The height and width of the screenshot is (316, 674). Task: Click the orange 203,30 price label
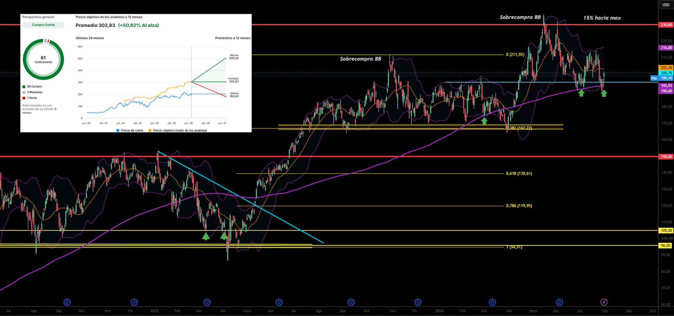(666, 68)
